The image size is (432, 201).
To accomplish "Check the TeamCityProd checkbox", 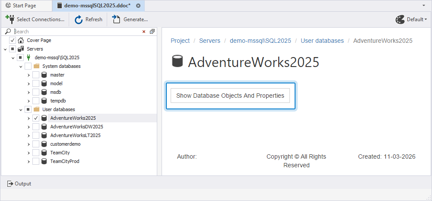I will [x=36, y=161].
